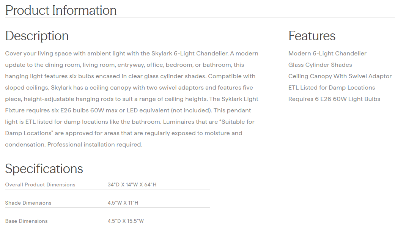Select the Specifications section heading
395x235 pixels.
[x=44, y=169]
